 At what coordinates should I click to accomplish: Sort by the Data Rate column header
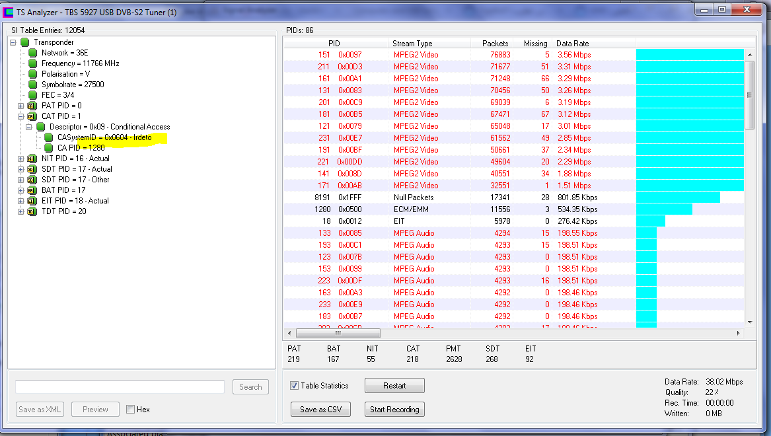pos(572,44)
